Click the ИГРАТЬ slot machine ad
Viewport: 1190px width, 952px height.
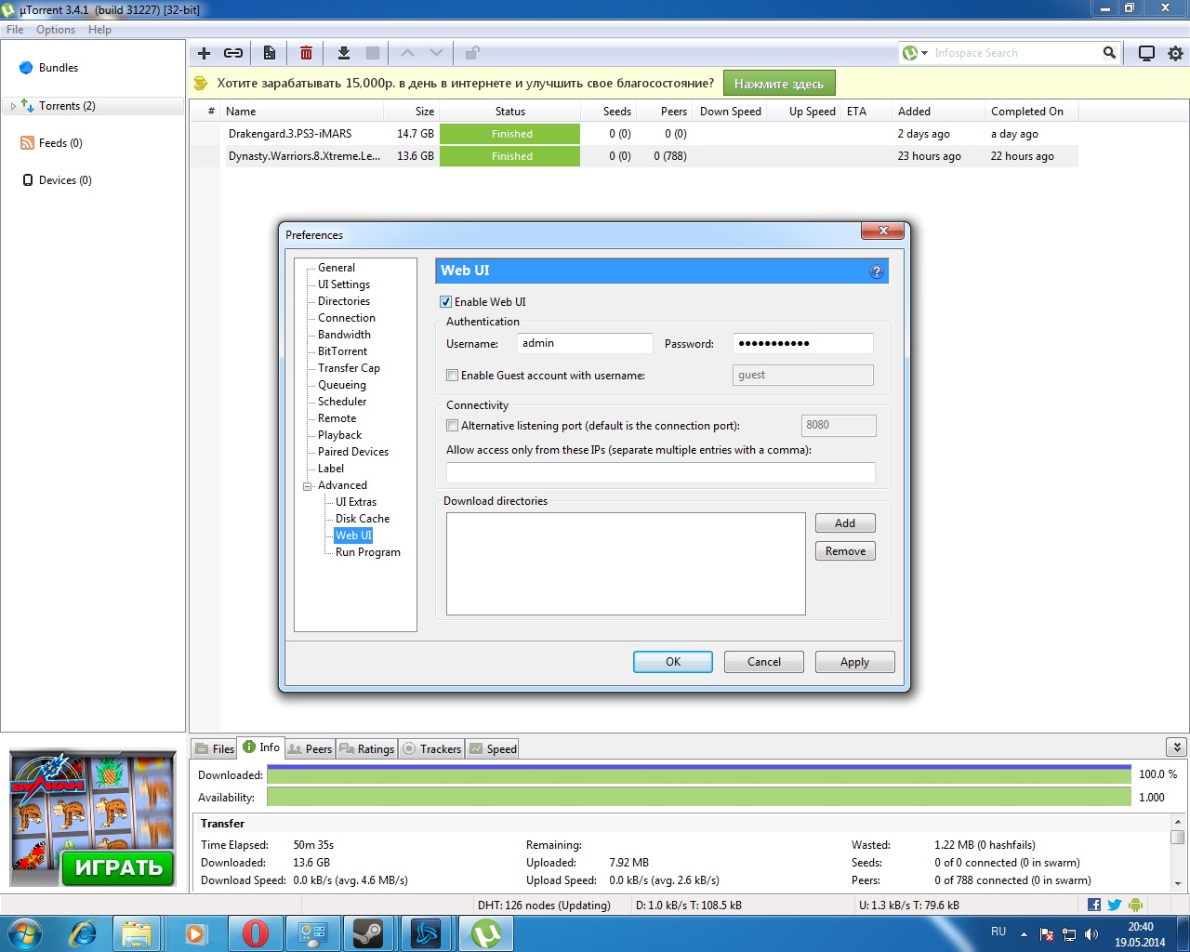(92, 818)
